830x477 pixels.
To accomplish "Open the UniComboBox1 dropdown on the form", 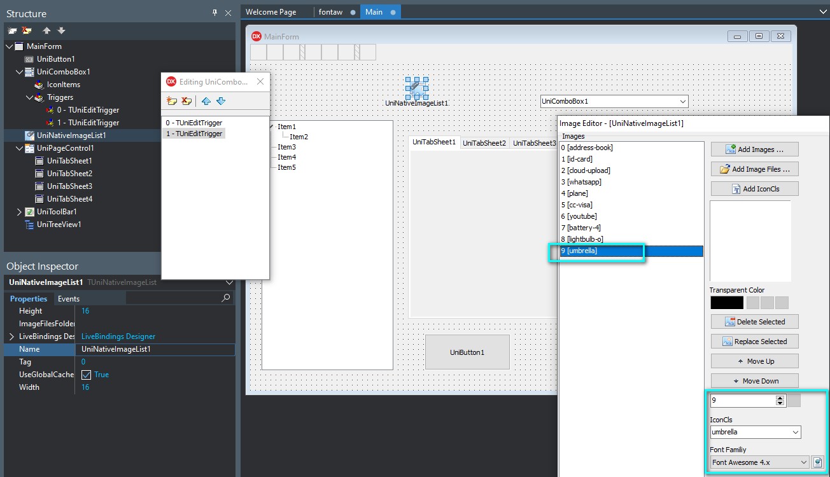I will [683, 101].
